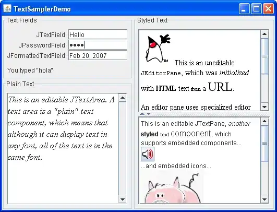This screenshot has height=212, width=277.
Task: Click the "...and embedded icons..." text line
Action: (x=176, y=166)
